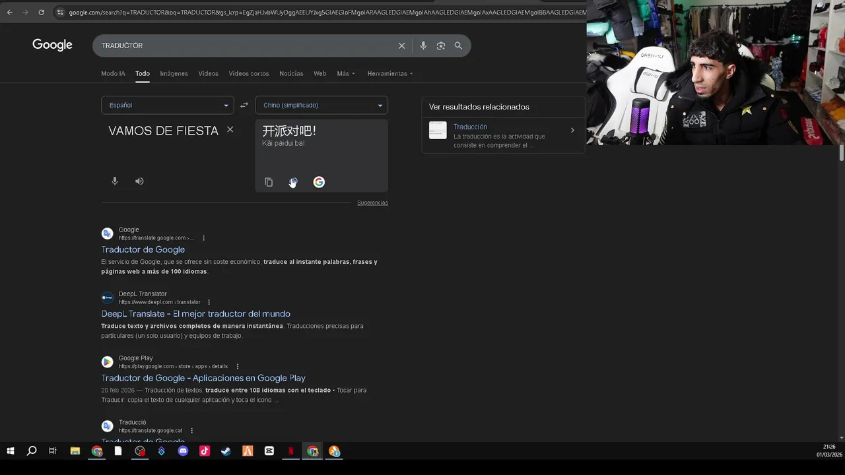This screenshot has height=475, width=845.
Task: Click the page vertical scrollbar thumb
Action: [x=842, y=153]
